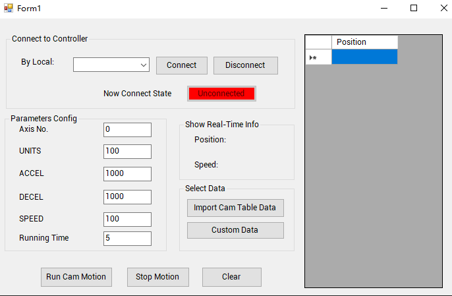
Task: Click into the UNITS text box
Action: [127, 152]
